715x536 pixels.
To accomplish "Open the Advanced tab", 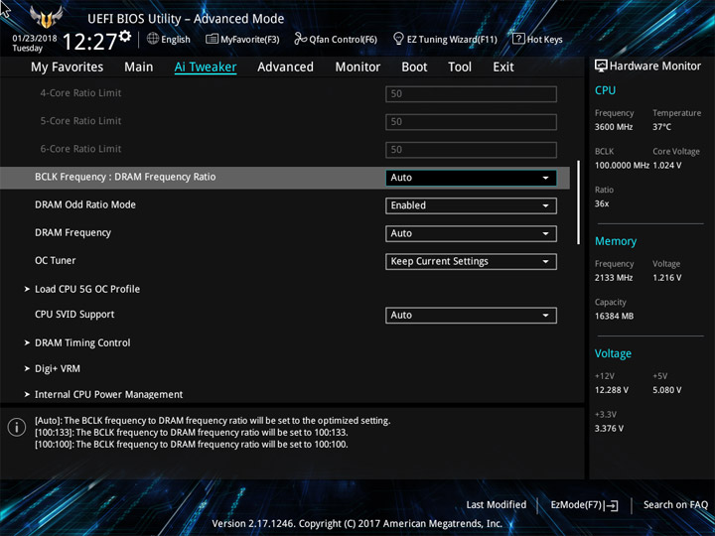I will pyautogui.click(x=285, y=67).
